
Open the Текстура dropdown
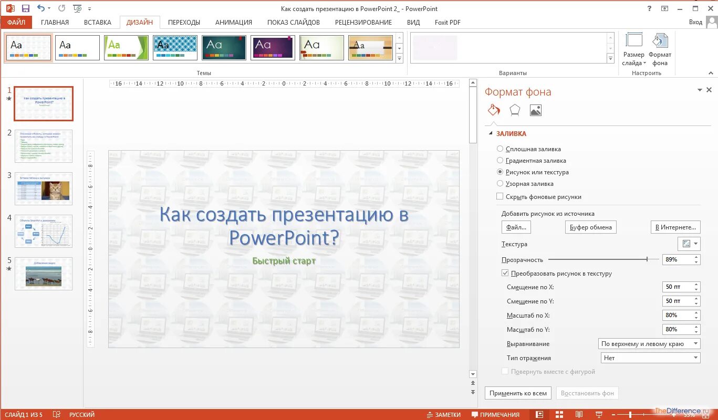(689, 244)
